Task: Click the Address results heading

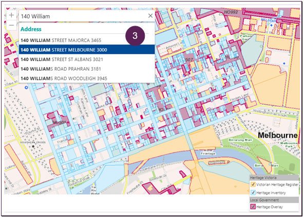Action: (31, 29)
